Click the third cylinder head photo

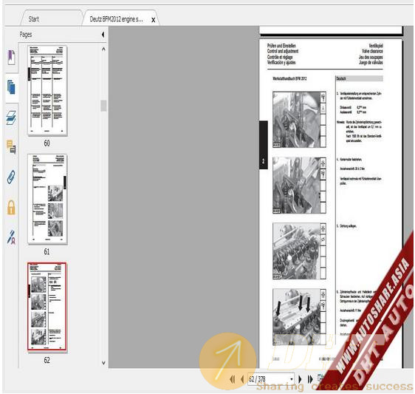click(x=297, y=251)
